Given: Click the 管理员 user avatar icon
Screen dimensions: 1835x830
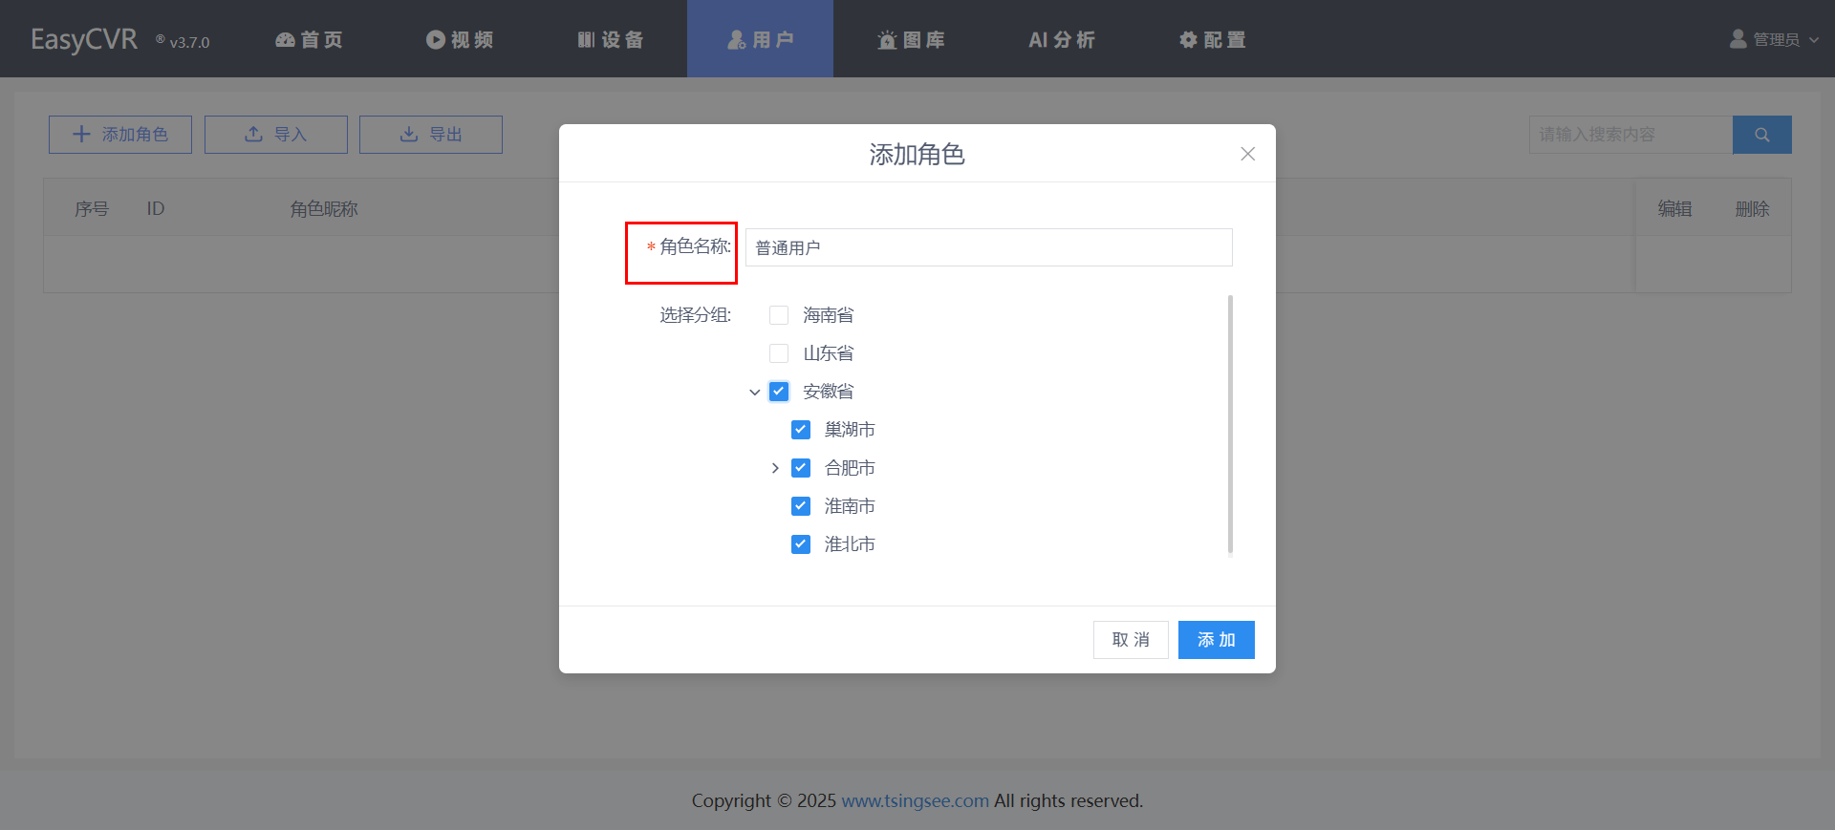Looking at the screenshot, I should pos(1738,39).
